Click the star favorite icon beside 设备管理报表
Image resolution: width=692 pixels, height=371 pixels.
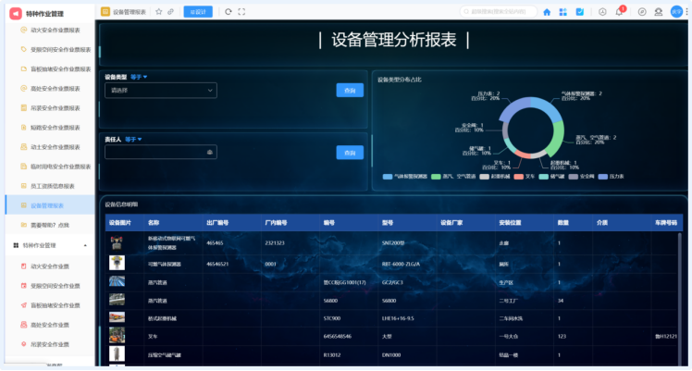tap(159, 12)
